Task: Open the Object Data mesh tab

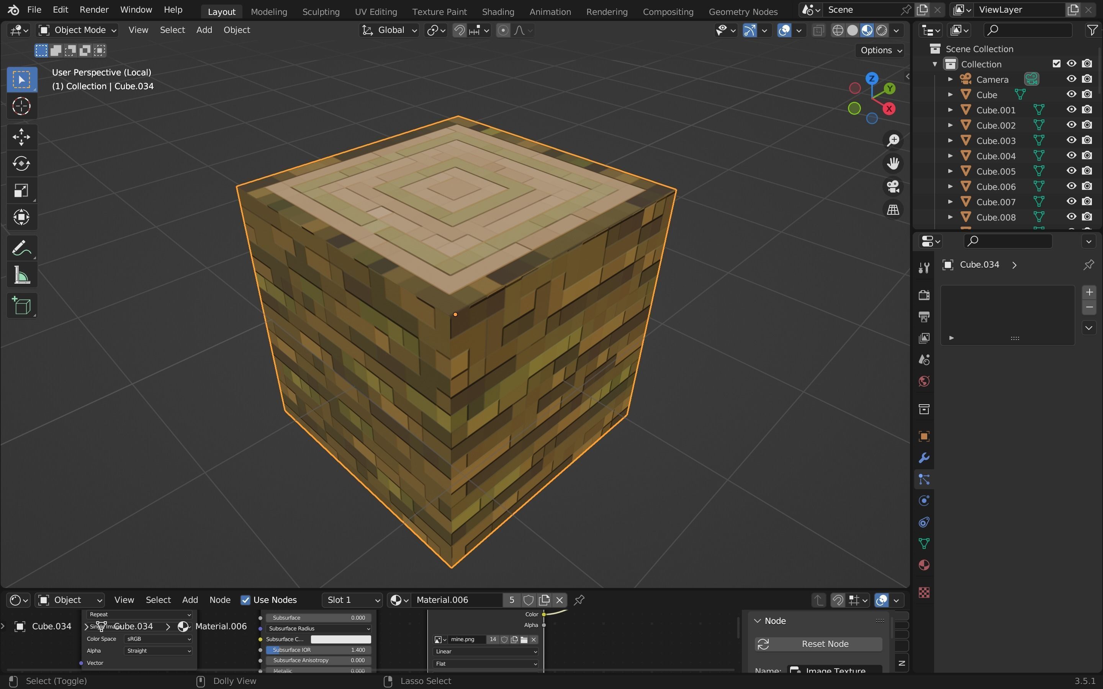Action: tap(924, 544)
